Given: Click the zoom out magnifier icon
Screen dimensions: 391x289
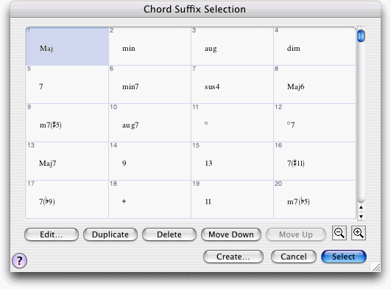Looking at the screenshot, I should coord(339,233).
